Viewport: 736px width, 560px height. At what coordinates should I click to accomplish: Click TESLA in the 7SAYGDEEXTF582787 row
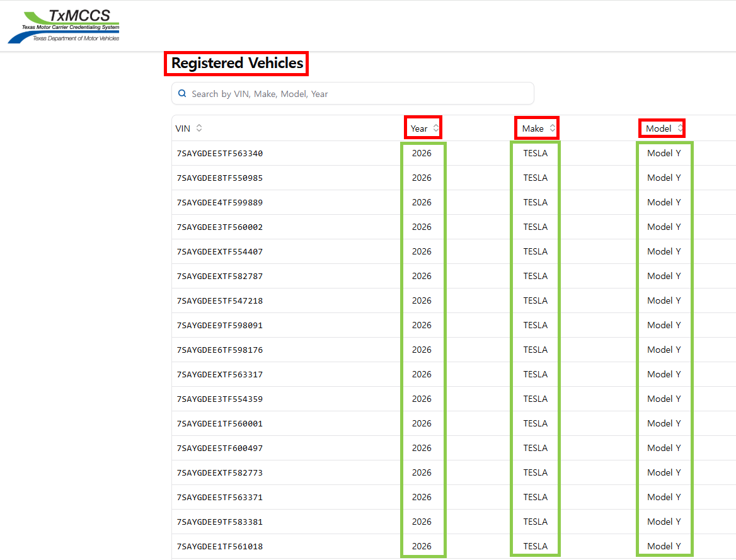536,276
